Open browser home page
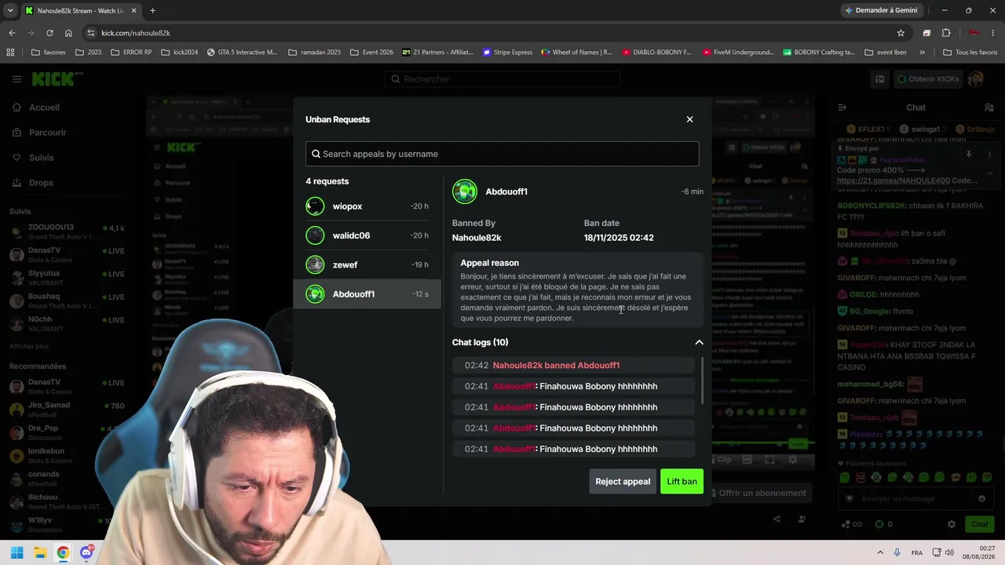This screenshot has width=1005, height=565. [68, 33]
